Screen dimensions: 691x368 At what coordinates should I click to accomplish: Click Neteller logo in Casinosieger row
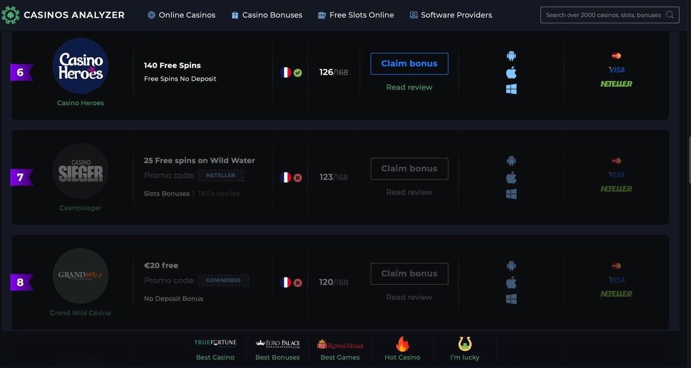617,189
